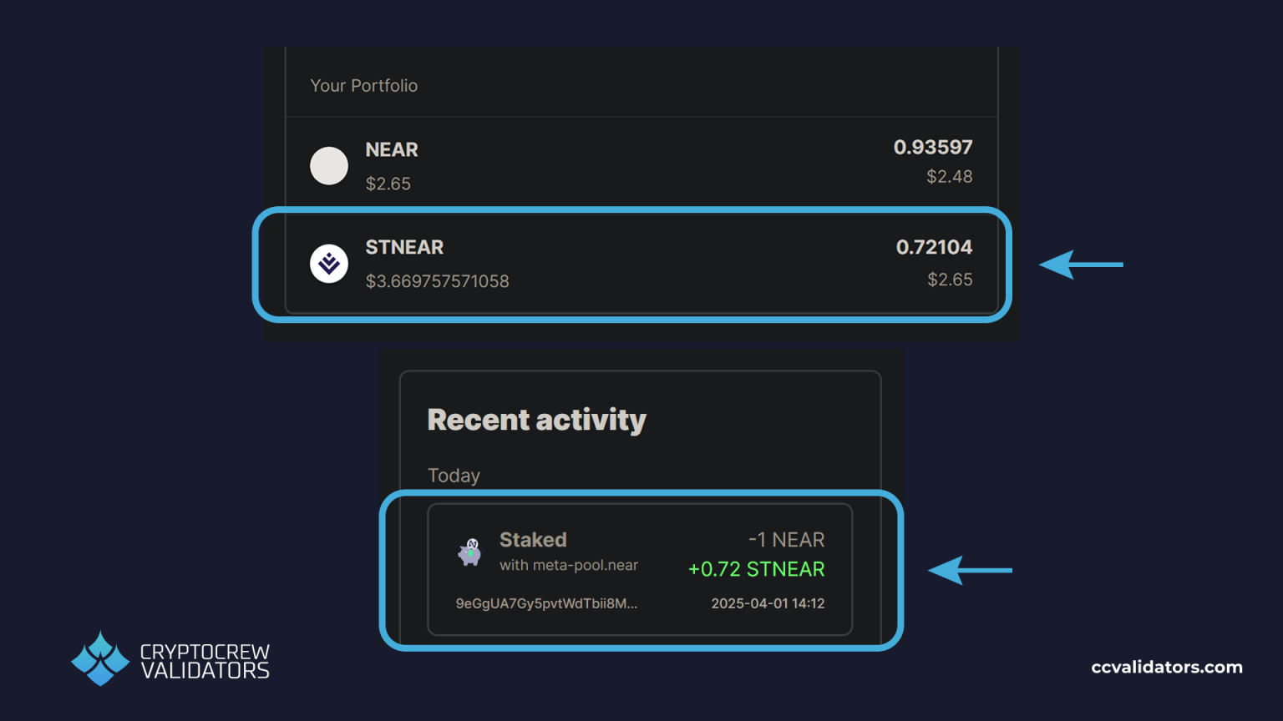
Task: Click the timestamp 2025-04-01 14:12
Action: click(768, 603)
